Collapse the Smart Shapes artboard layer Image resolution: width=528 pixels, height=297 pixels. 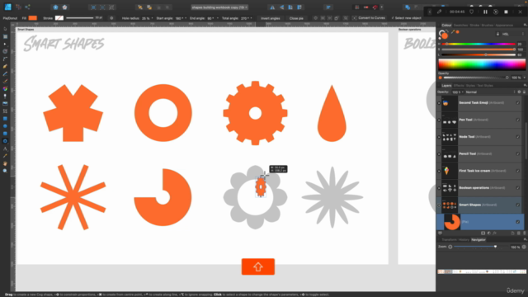click(x=439, y=205)
